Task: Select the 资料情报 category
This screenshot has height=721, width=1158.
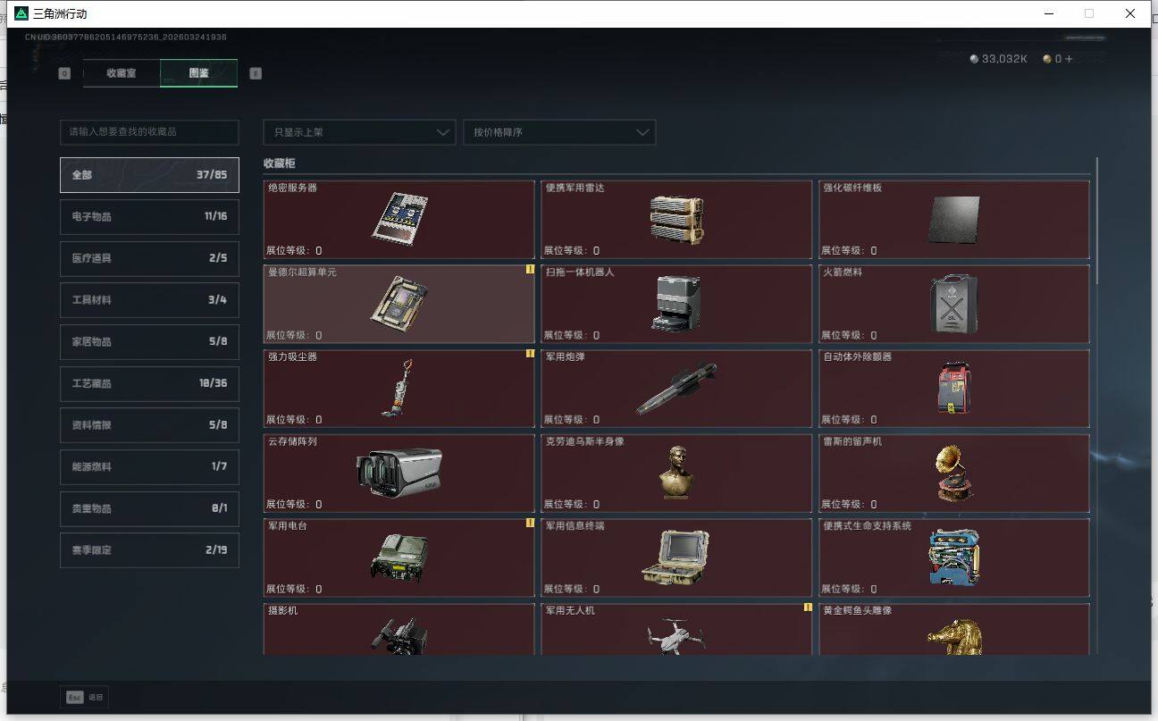Action: coord(149,425)
